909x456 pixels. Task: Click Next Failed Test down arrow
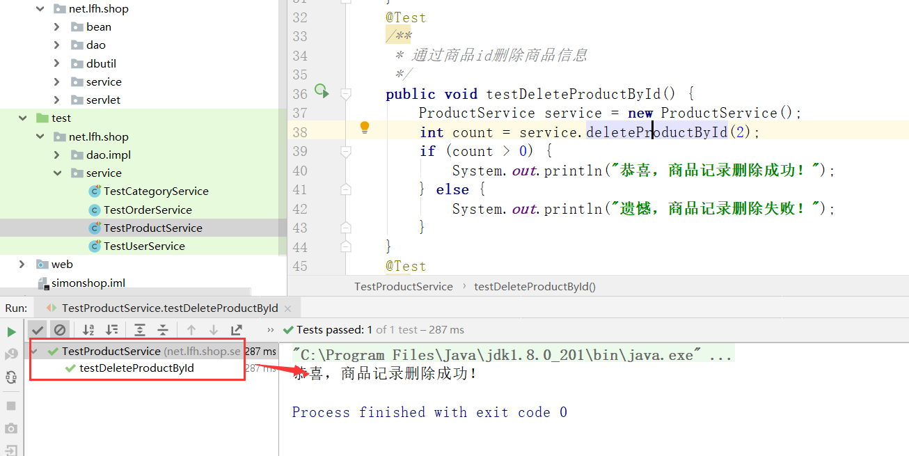(x=214, y=329)
